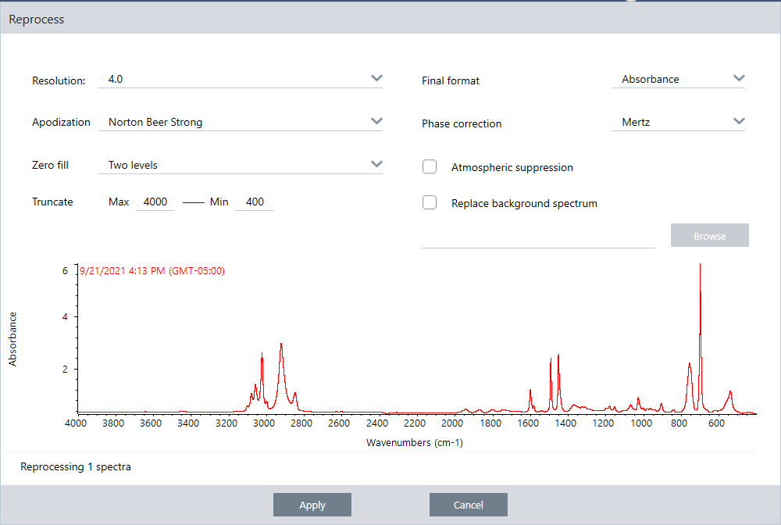Check Replace background spectrum box
781x525 pixels.
click(430, 202)
